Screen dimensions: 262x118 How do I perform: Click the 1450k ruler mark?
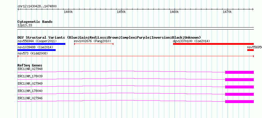pos(122,12)
